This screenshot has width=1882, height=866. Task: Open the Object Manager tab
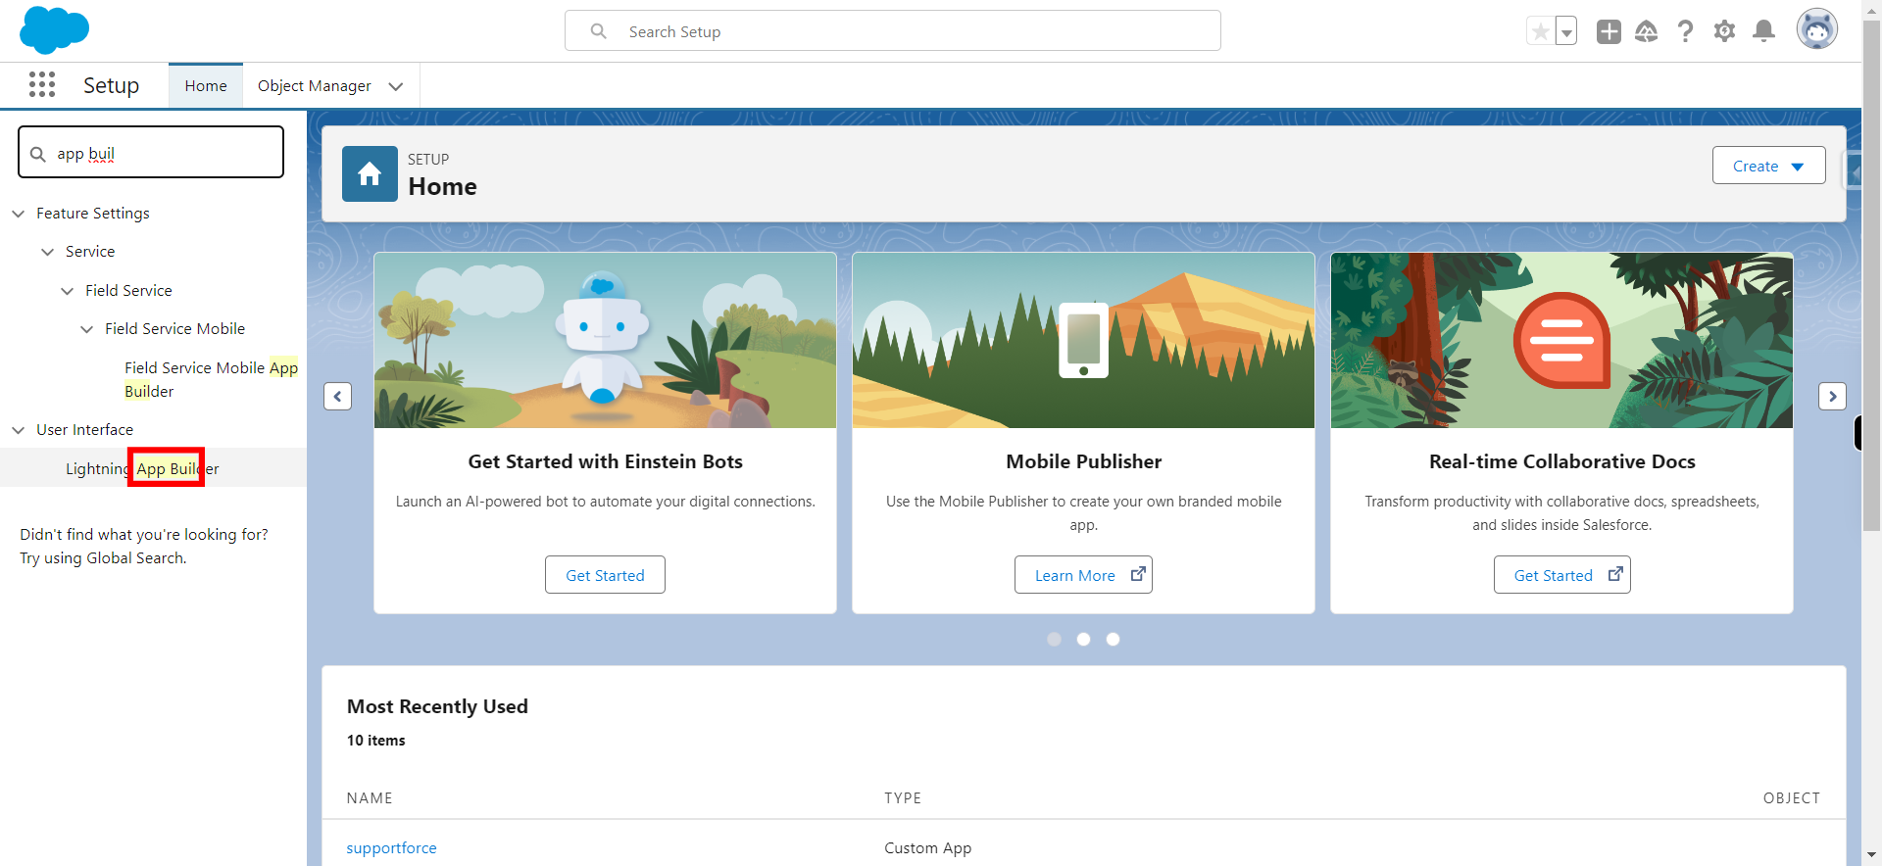click(315, 86)
